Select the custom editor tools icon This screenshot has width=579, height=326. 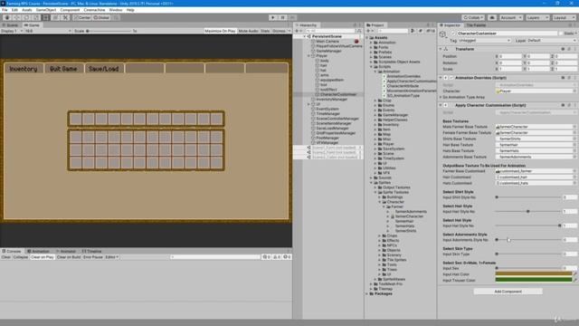(x=65, y=18)
